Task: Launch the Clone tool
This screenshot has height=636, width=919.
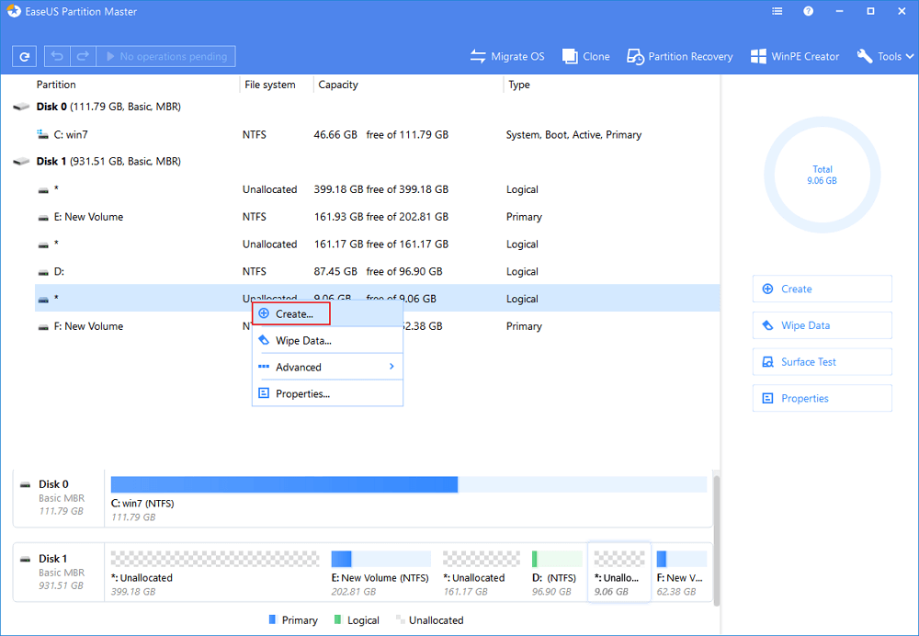Action: (x=585, y=57)
